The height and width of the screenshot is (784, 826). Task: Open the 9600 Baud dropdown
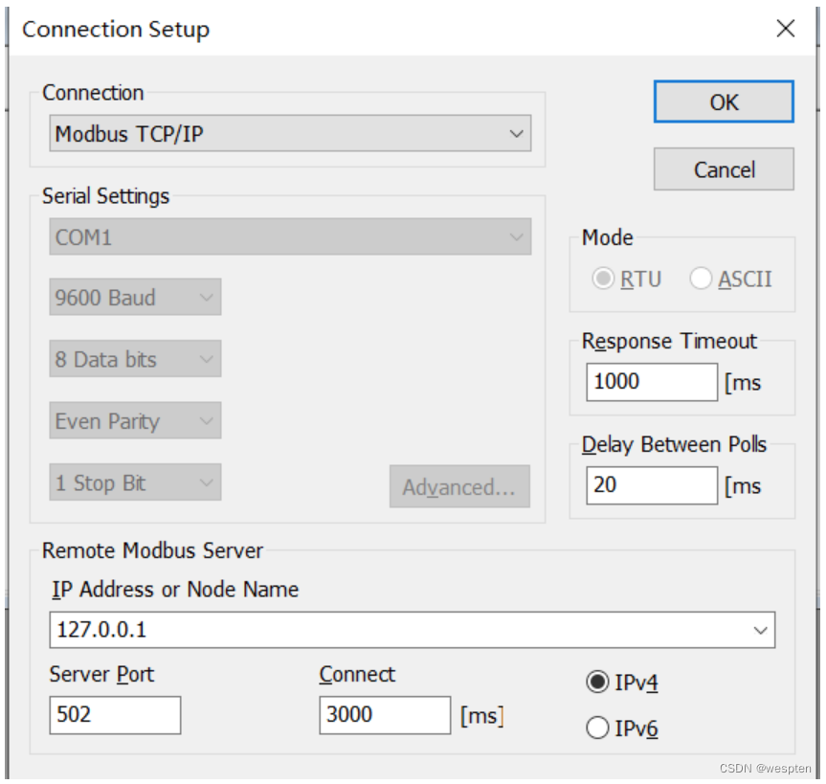135,298
